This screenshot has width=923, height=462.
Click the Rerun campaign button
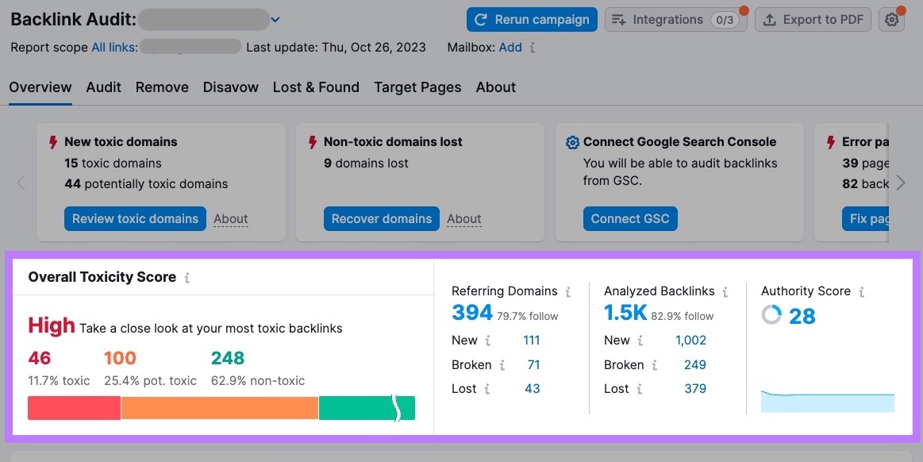click(532, 19)
